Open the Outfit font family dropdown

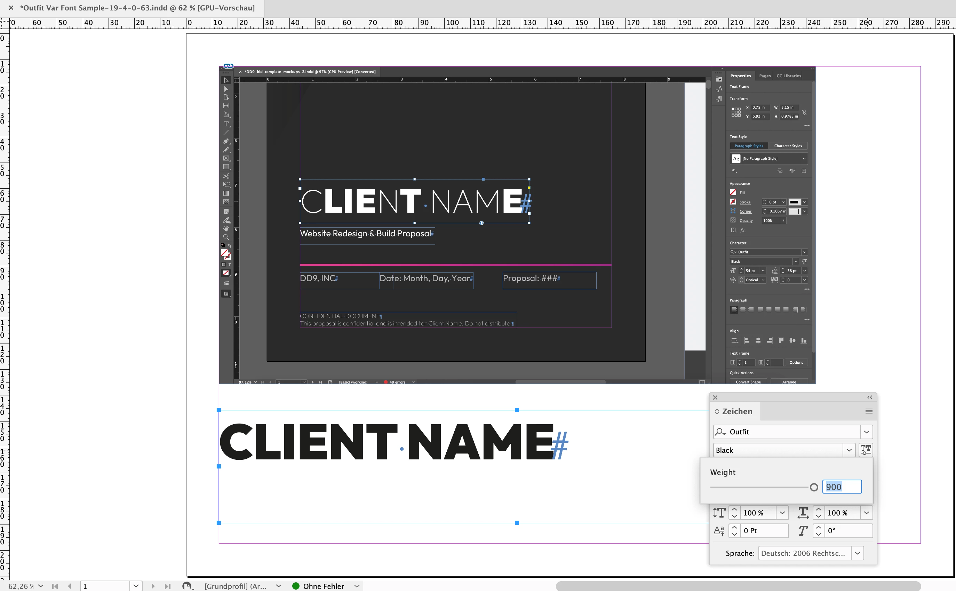point(866,432)
